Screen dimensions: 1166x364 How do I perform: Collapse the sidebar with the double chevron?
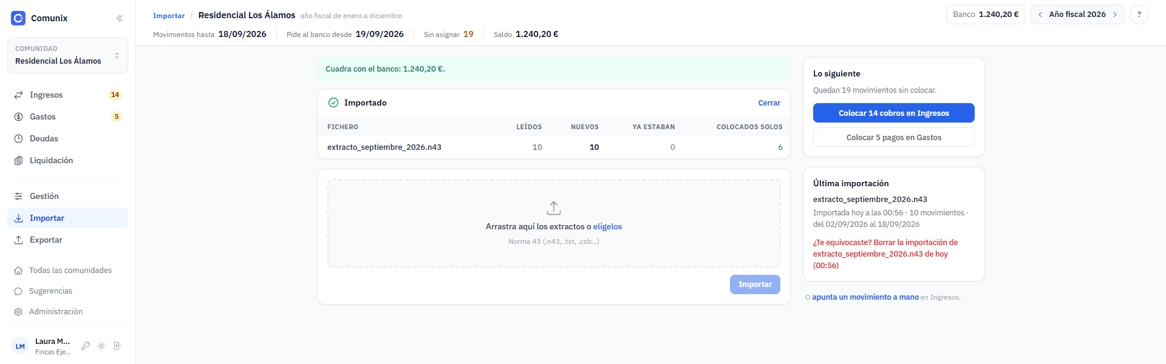120,18
